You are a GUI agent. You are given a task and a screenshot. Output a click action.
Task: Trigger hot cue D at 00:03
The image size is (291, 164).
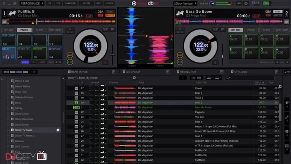[282, 40]
